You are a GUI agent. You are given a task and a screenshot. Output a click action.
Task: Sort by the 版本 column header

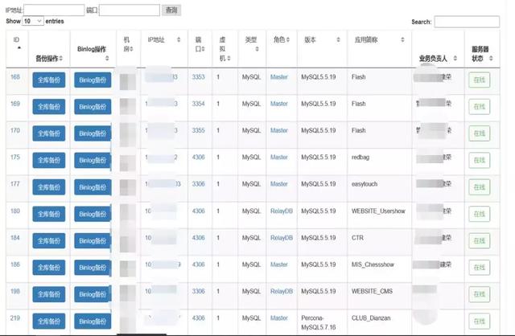(x=311, y=39)
